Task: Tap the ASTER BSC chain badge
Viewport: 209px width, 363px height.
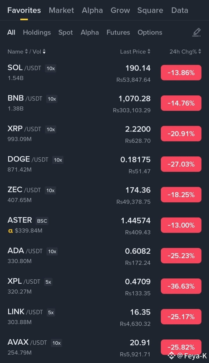Action: coord(42,221)
